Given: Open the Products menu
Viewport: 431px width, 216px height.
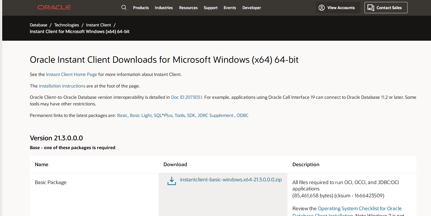Looking at the screenshot, I should [141, 8].
